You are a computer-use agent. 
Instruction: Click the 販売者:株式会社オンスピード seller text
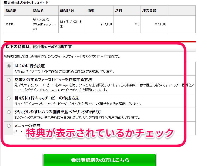pyautogui.click(x=26, y=3)
